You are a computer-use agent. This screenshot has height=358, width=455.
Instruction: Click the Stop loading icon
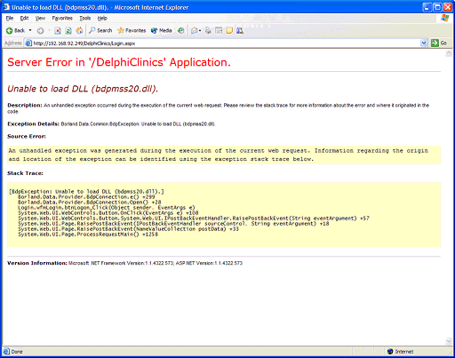pyautogui.click(x=58, y=30)
